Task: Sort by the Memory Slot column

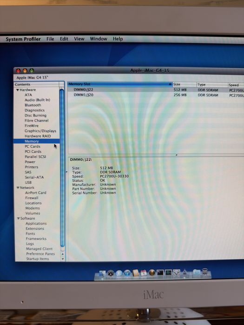Action: [120, 84]
